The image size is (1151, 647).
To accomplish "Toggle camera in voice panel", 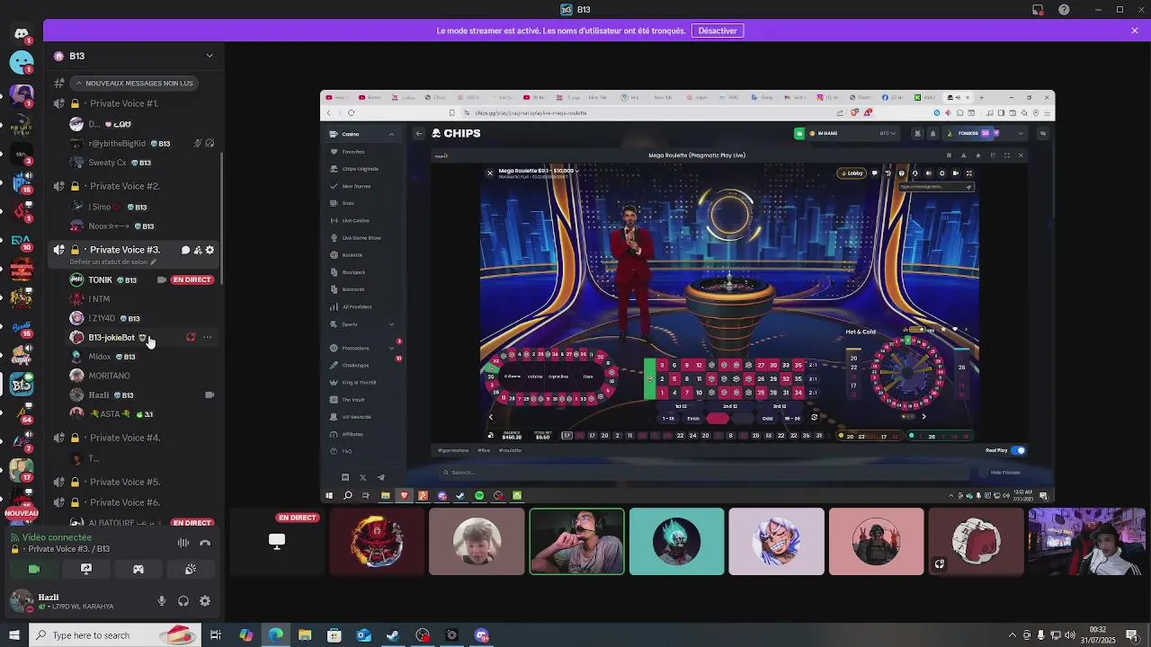I will [x=34, y=569].
